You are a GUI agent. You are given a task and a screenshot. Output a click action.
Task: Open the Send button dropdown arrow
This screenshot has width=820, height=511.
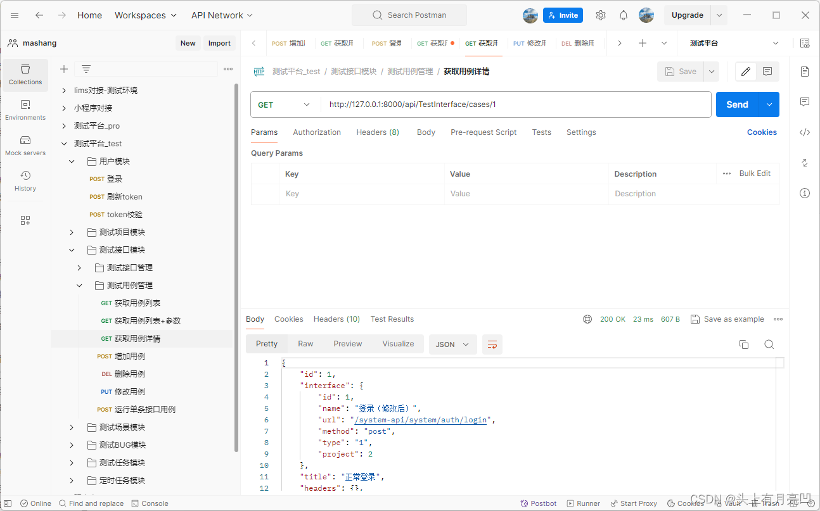pos(769,104)
